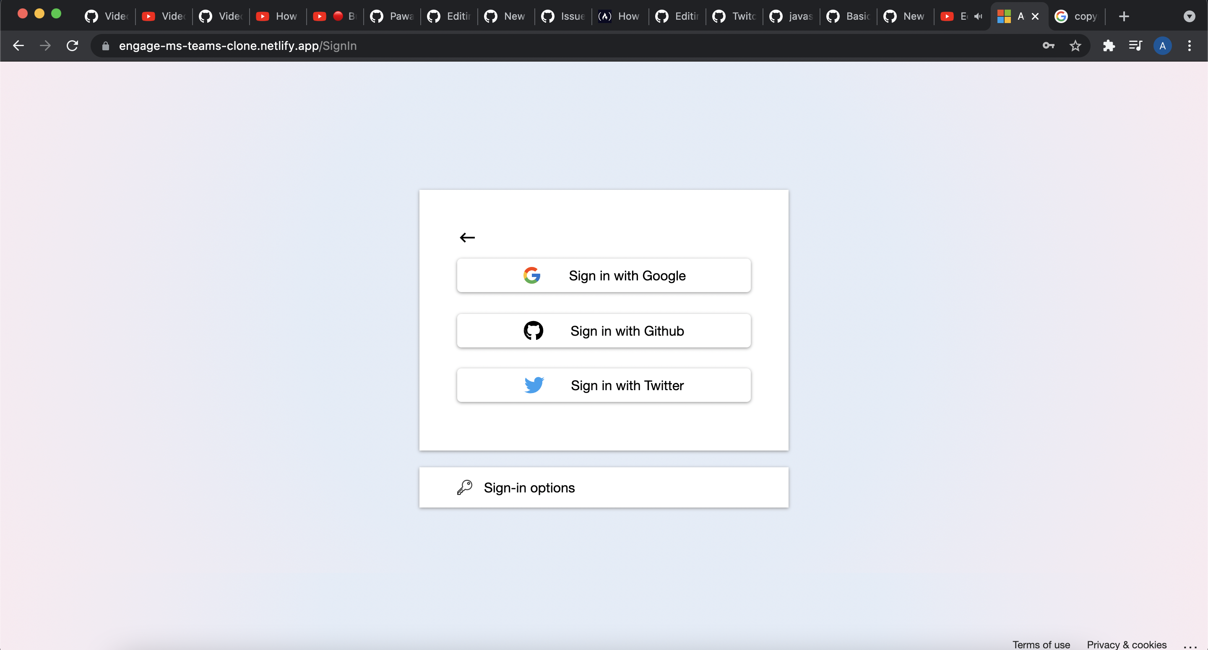Open Sign in with Github
Viewport: 1208px width, 650px height.
pyautogui.click(x=603, y=330)
